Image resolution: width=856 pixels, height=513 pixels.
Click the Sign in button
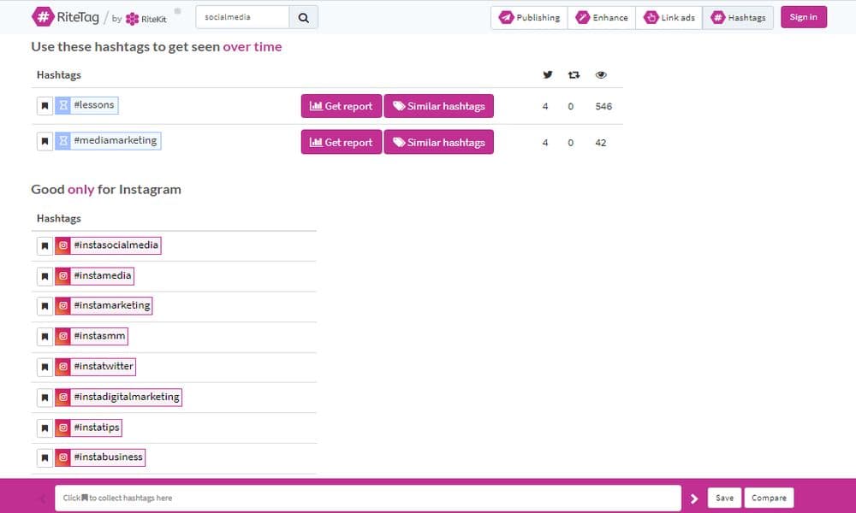click(x=804, y=17)
